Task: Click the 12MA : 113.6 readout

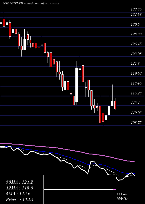Action: click(x=19, y=188)
